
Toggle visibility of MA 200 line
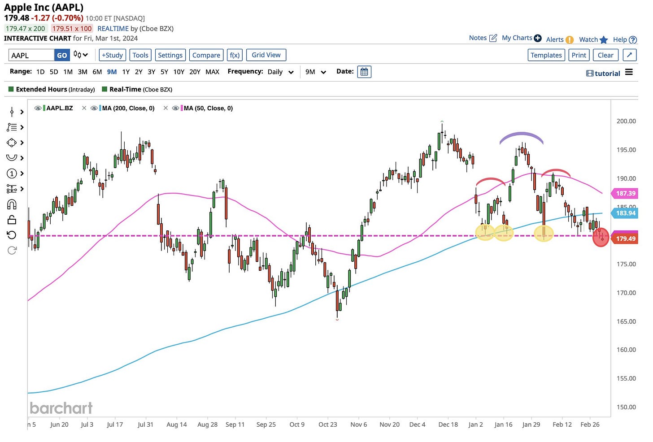[x=94, y=108]
